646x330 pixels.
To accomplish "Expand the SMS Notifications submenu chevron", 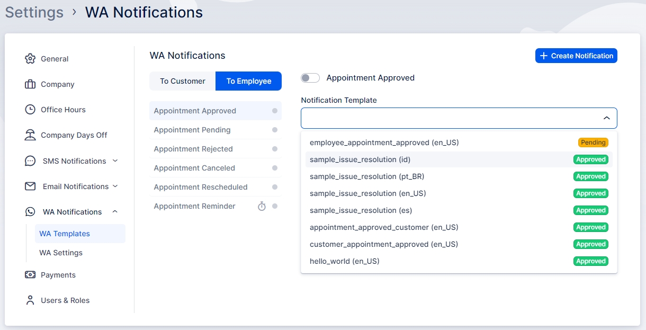I will click(115, 161).
